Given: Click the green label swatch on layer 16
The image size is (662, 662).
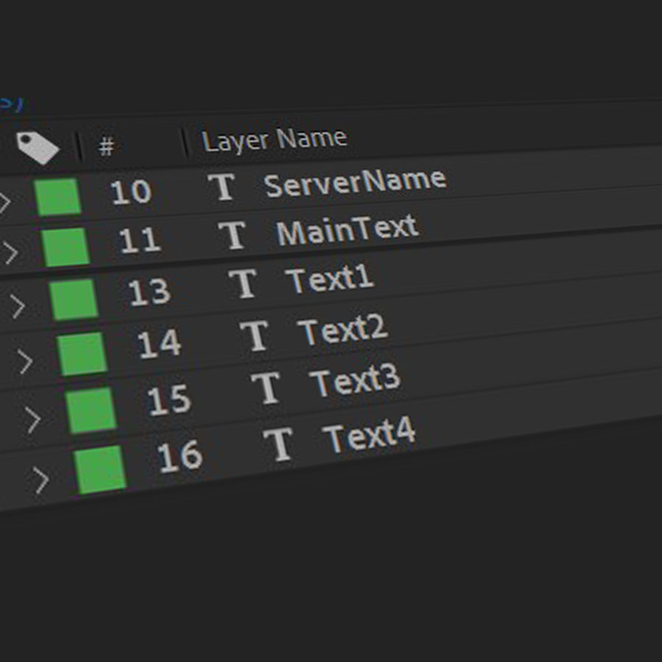Looking at the screenshot, I should pos(101,469).
